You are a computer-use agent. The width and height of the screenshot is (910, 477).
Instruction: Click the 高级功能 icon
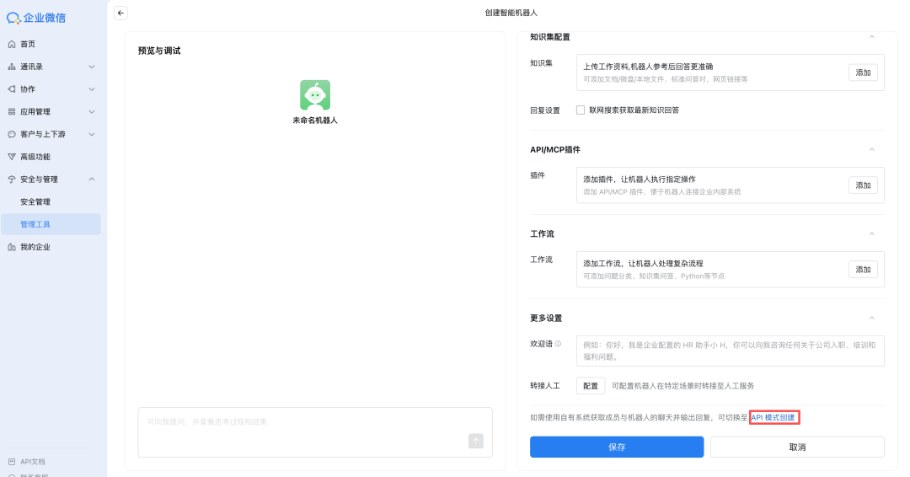(12, 157)
